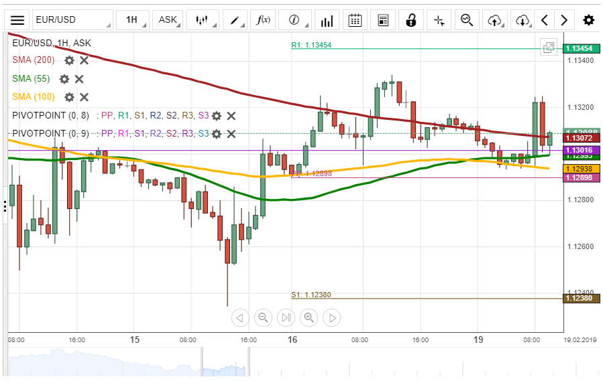Open SMA (200) settings gear
This screenshot has height=381, width=603.
(69, 60)
